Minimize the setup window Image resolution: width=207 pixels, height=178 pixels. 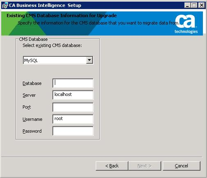(187, 5)
